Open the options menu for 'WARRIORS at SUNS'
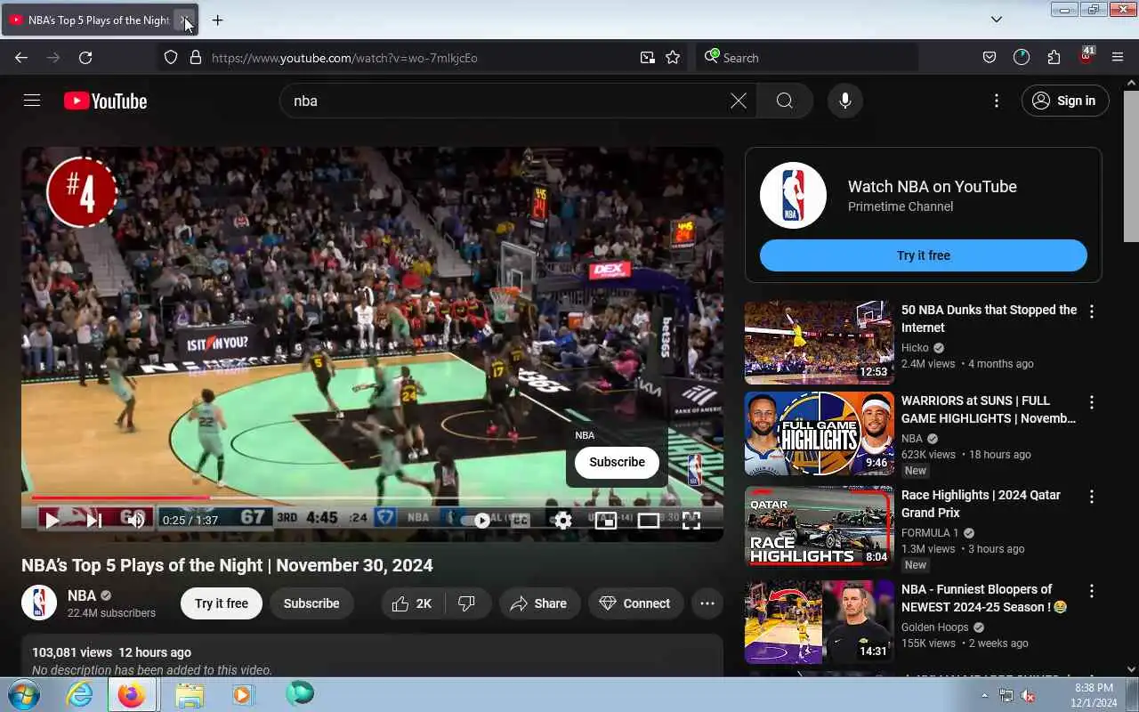 click(x=1092, y=402)
